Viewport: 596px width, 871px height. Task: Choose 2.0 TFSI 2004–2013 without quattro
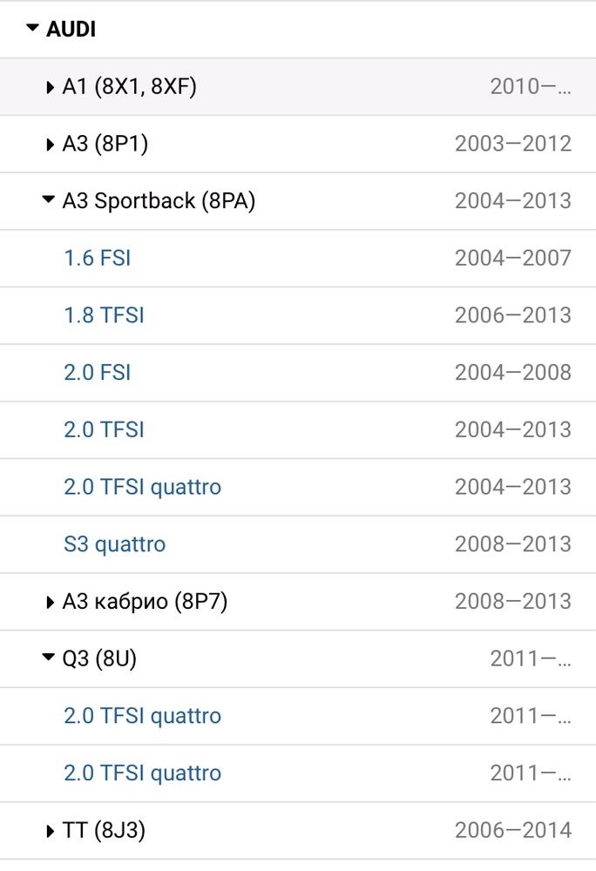click(104, 430)
